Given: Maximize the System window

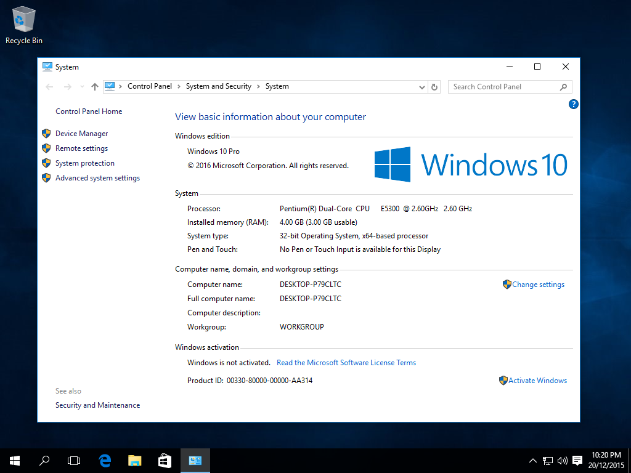Looking at the screenshot, I should coord(537,67).
